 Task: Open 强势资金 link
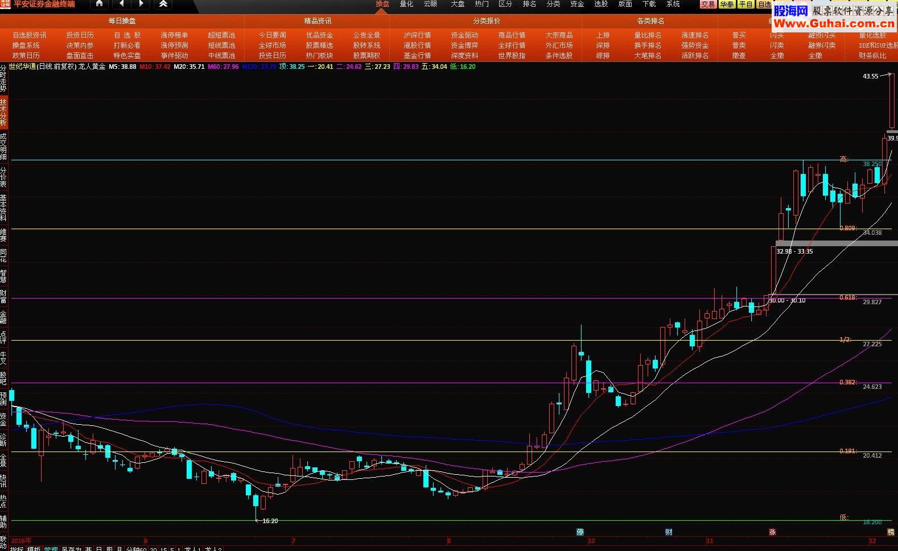point(695,45)
